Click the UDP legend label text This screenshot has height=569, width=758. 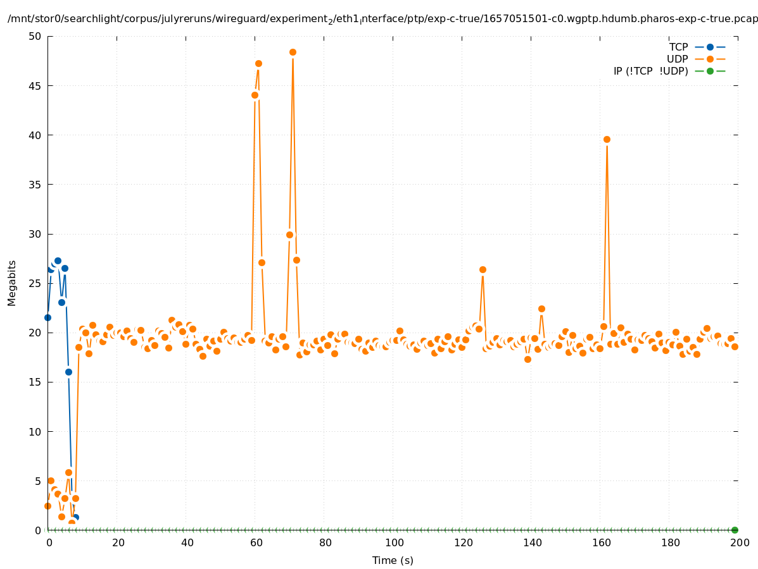677,59
